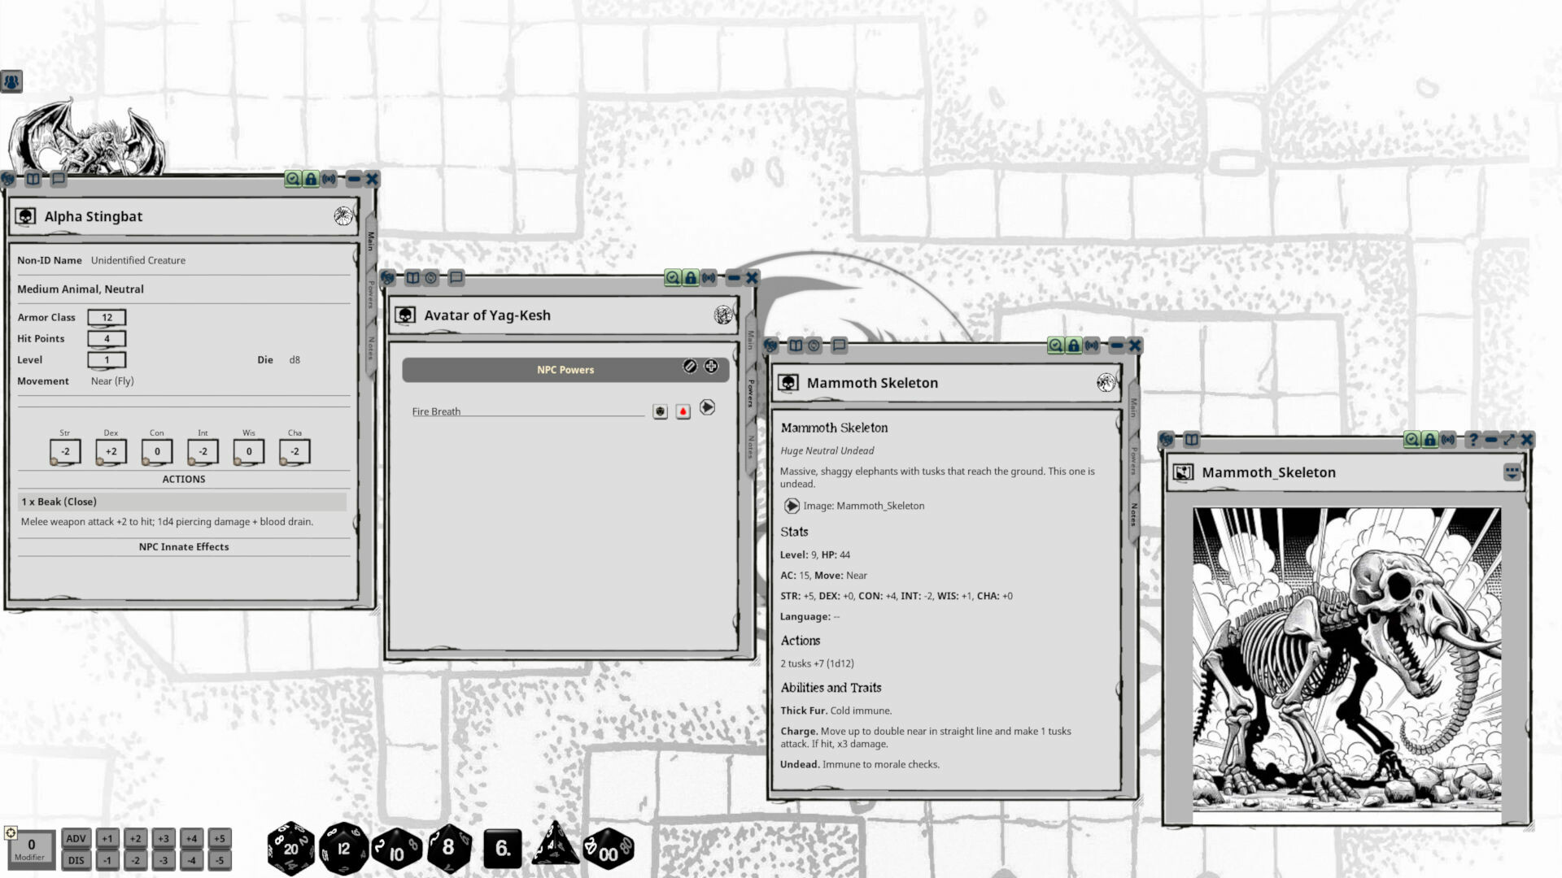Image resolution: width=1562 pixels, height=878 pixels.
Task: Toggle the lock on Mammoth Skeleton window
Action: 1073,345
